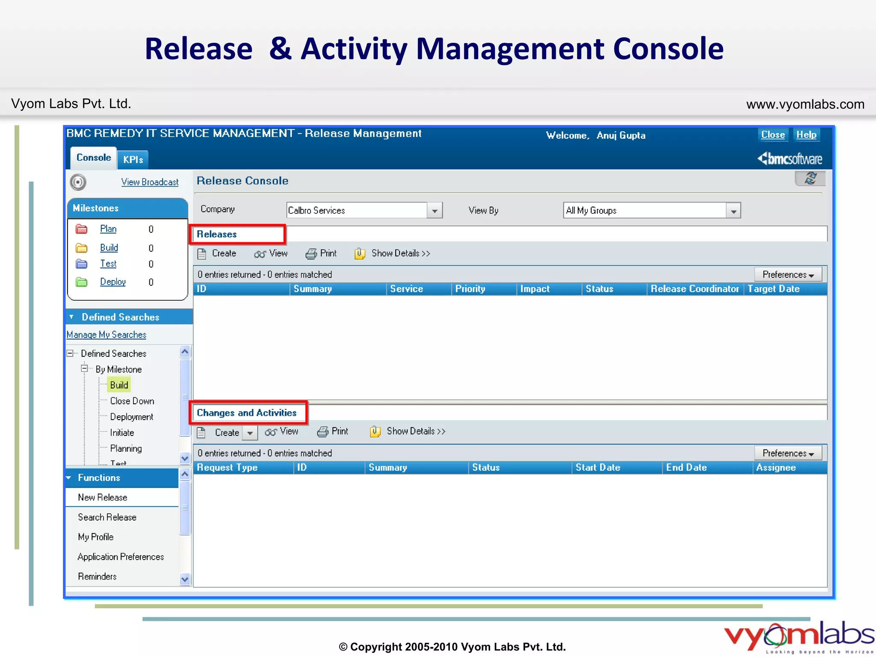Sort activities by Start Date column
Image resolution: width=876 pixels, height=657 pixels.
tap(617, 468)
